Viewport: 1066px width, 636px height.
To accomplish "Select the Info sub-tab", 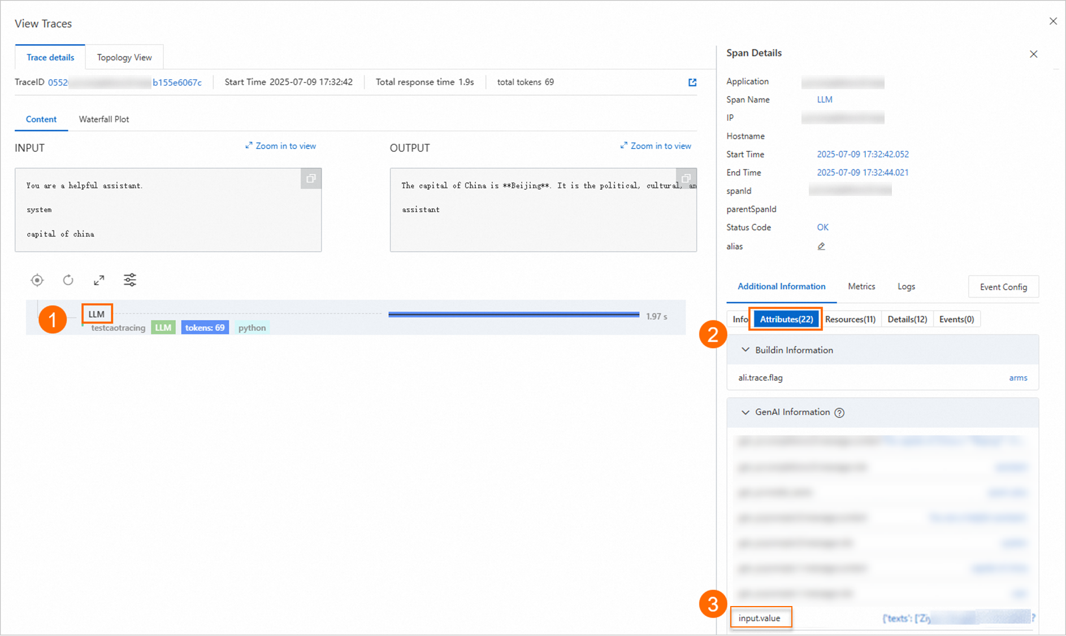I will [740, 319].
